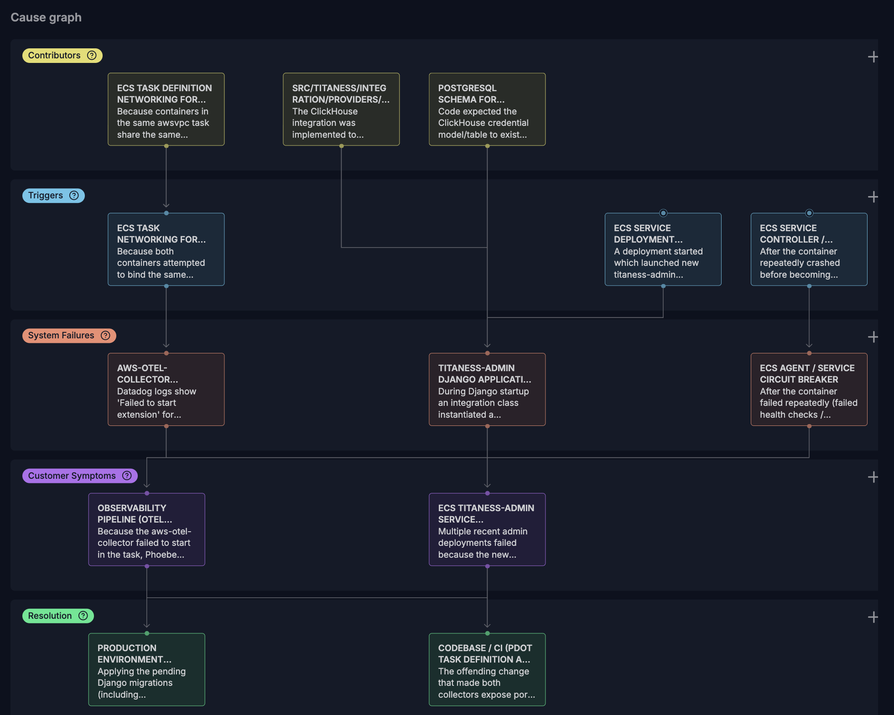Select the Triggers category label
The height and width of the screenshot is (715, 894).
[x=46, y=196]
